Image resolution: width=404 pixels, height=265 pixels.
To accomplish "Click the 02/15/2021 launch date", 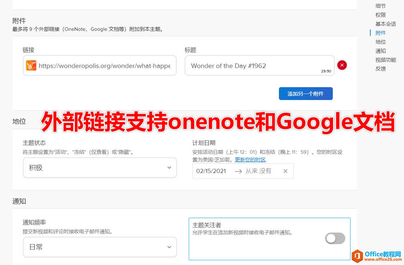I will pos(211,171).
